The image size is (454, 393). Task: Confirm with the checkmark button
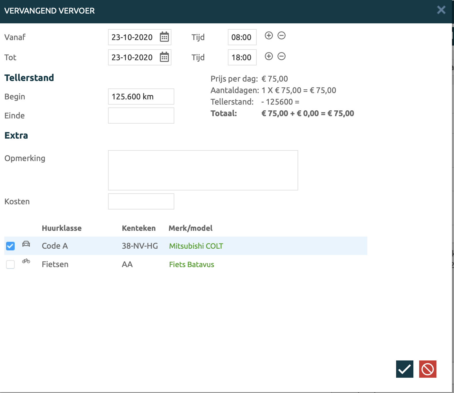(404, 369)
